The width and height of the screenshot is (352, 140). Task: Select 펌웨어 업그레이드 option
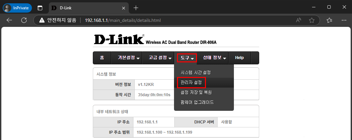pyautogui.click(x=204, y=103)
